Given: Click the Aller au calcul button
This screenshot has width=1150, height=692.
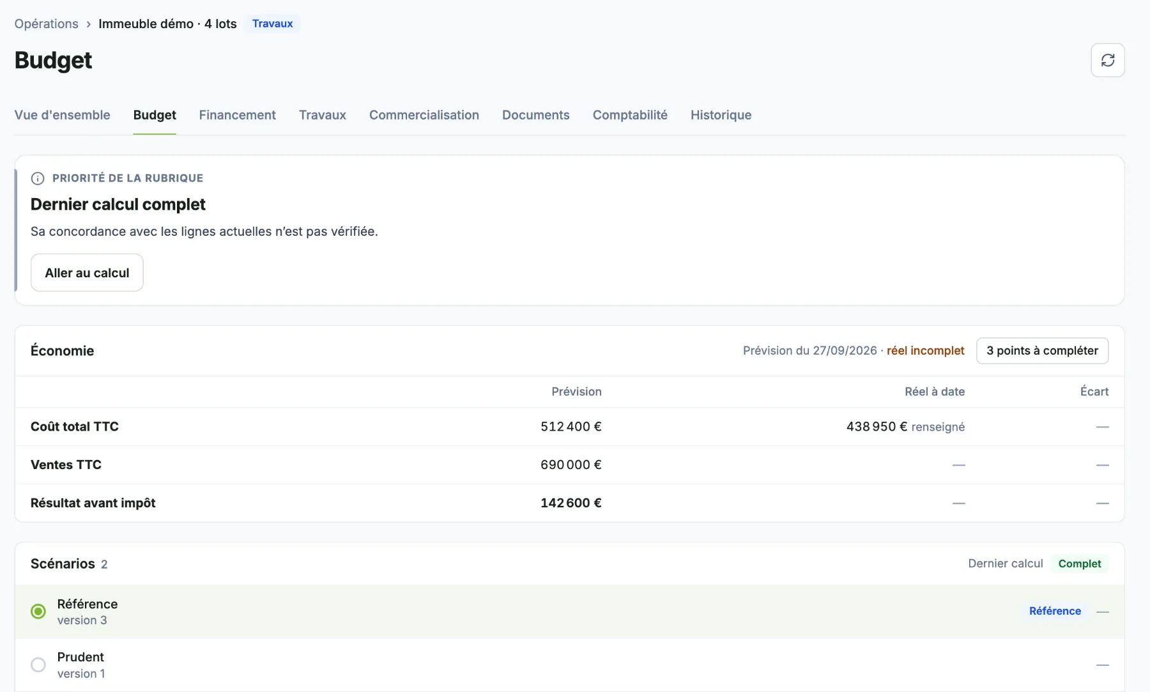Looking at the screenshot, I should pyautogui.click(x=87, y=273).
